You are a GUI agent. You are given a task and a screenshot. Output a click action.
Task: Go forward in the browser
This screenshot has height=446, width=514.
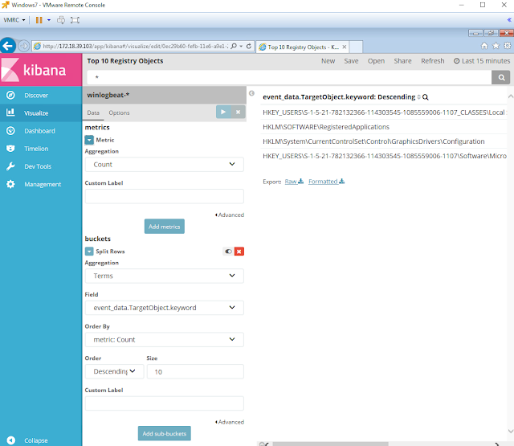pyautogui.click(x=23, y=46)
